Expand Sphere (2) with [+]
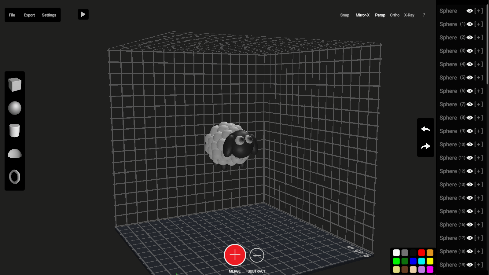Image resolution: width=489 pixels, height=275 pixels. click(x=479, y=37)
